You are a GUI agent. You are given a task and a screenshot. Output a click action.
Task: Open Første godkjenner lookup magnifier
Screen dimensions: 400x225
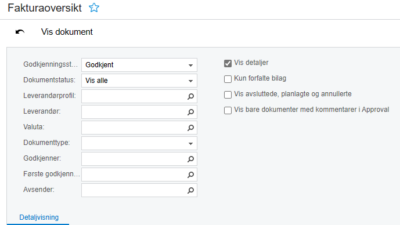coord(190,175)
